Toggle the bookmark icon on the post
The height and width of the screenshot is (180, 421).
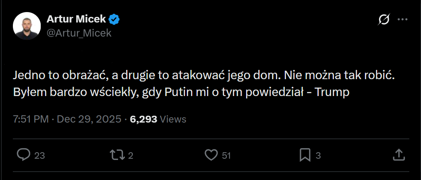pyautogui.click(x=305, y=155)
